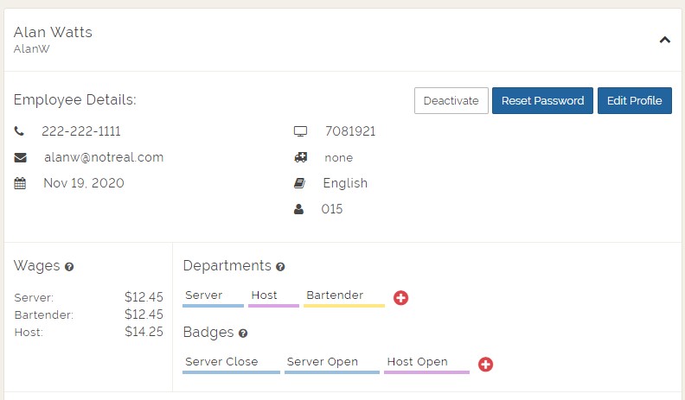Add a new department with plus icon

coord(401,297)
